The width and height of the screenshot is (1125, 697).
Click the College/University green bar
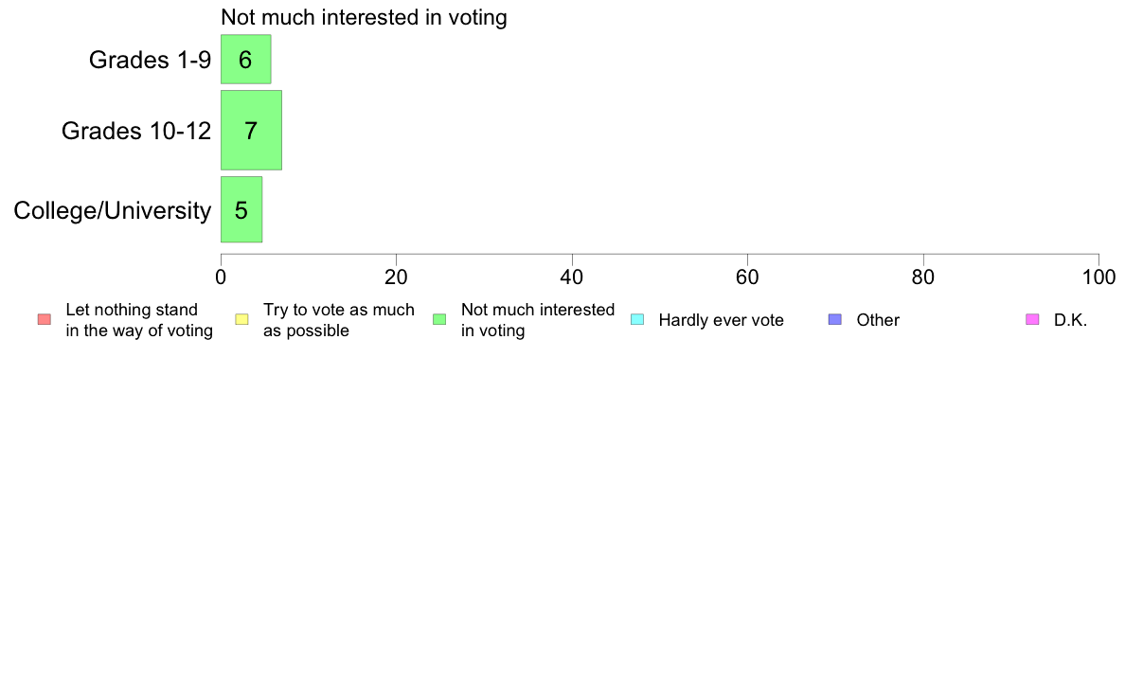(241, 209)
